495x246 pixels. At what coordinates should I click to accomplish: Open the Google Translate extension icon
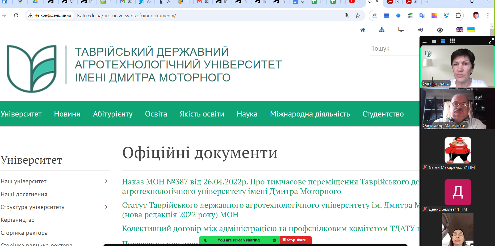422,16
